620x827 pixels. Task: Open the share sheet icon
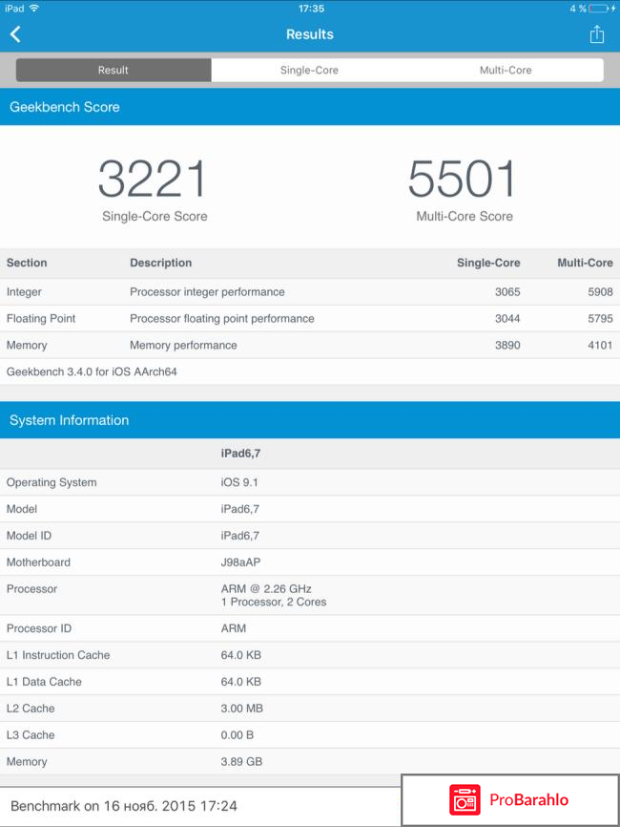(596, 34)
